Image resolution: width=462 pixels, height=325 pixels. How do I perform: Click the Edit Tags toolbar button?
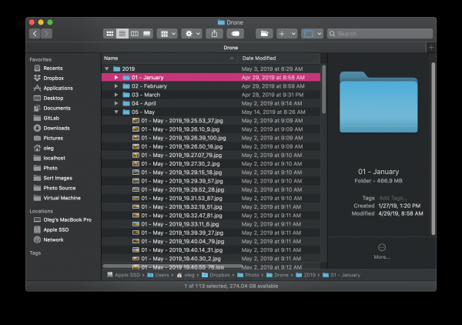coord(236,34)
